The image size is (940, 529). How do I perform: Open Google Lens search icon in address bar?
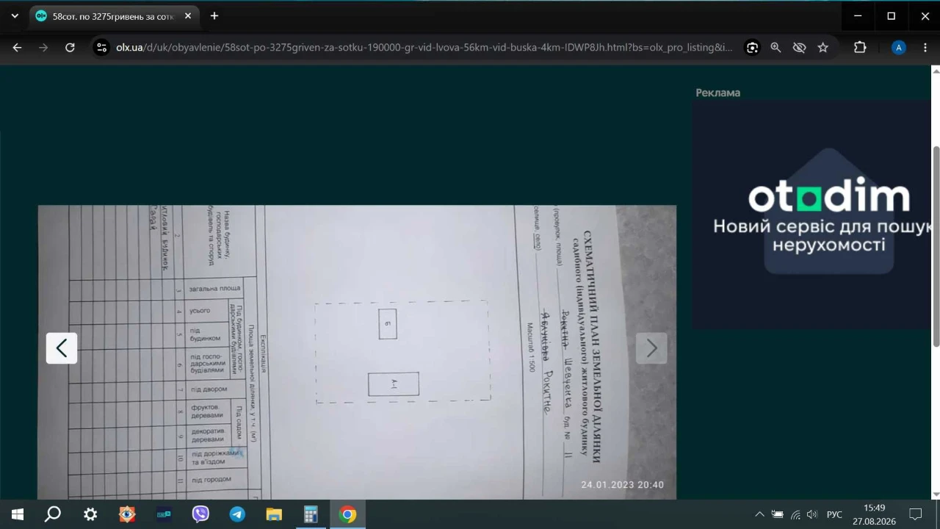752,48
